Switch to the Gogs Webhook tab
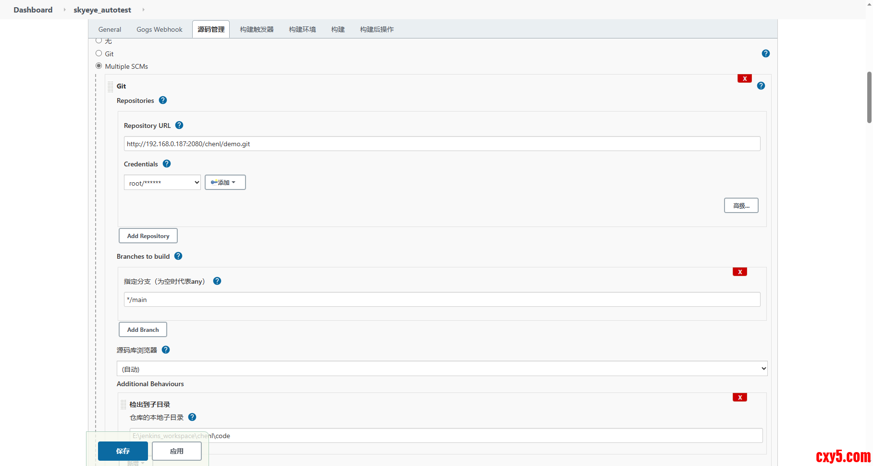Viewport: 873px width, 466px height. (159, 29)
